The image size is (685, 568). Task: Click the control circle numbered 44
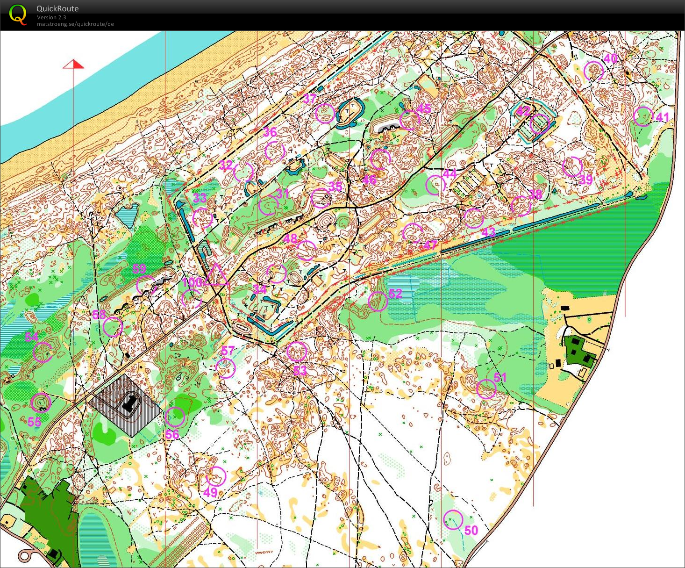click(x=435, y=185)
